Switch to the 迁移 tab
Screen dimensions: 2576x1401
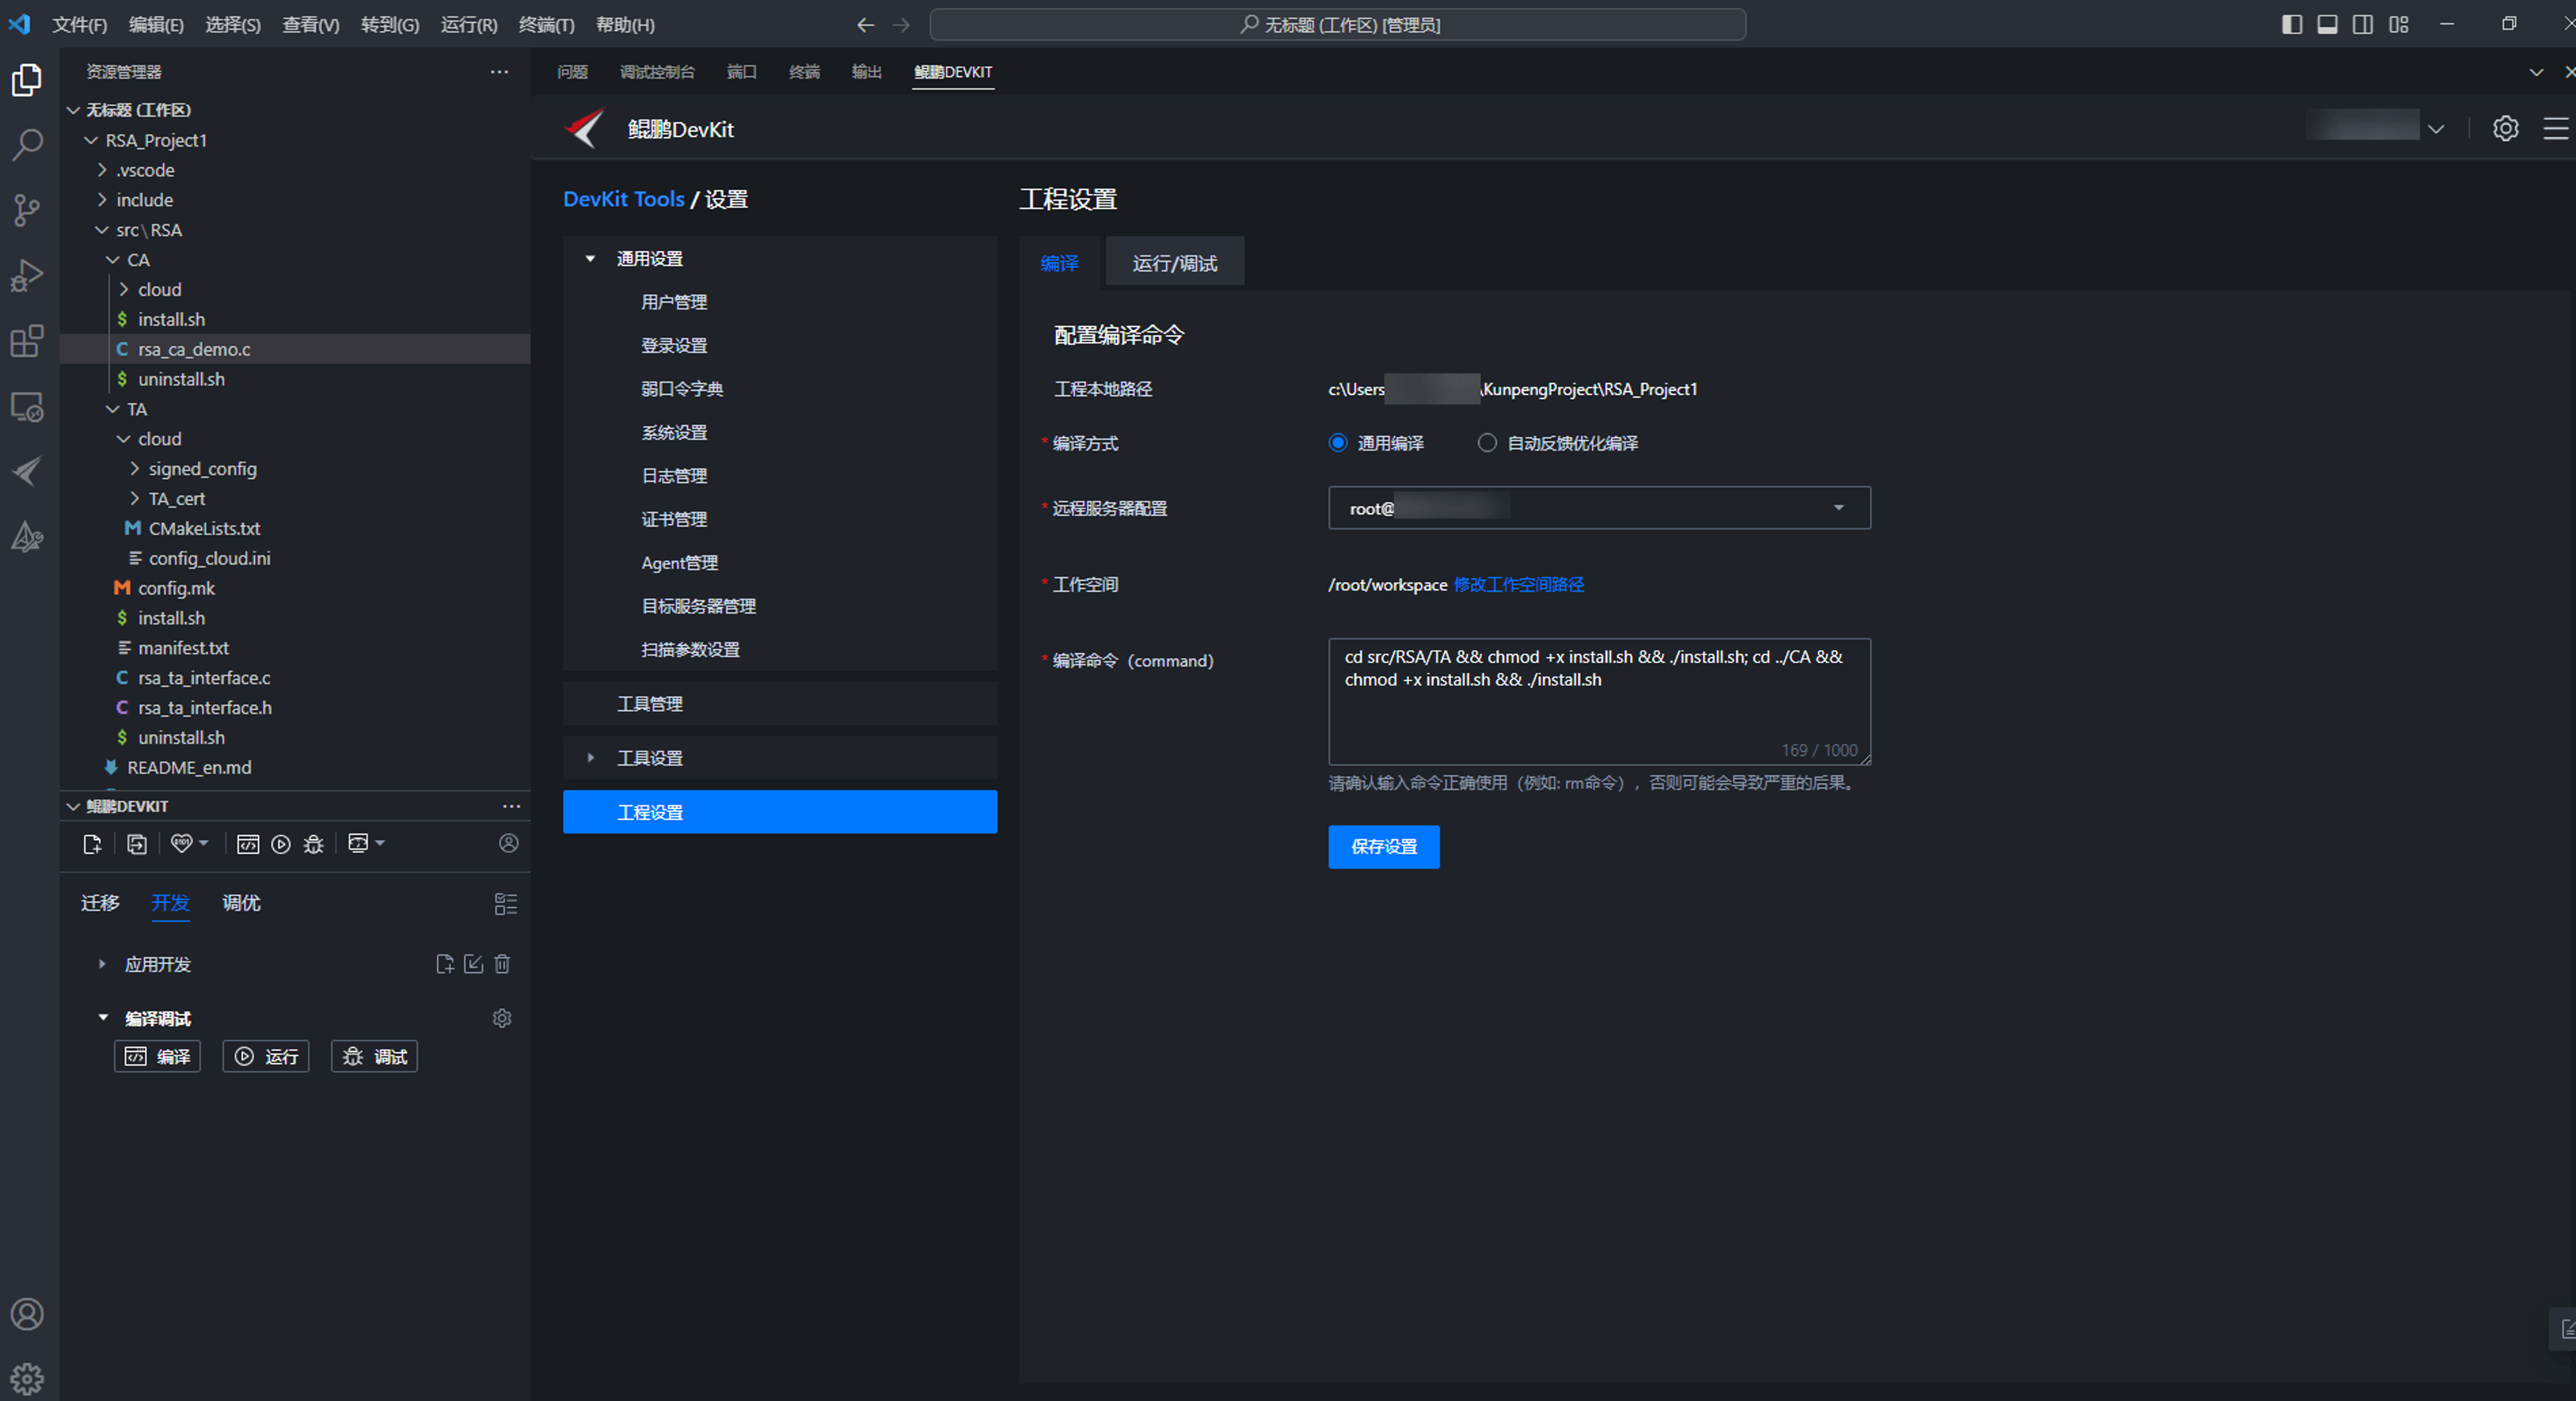[x=100, y=903]
